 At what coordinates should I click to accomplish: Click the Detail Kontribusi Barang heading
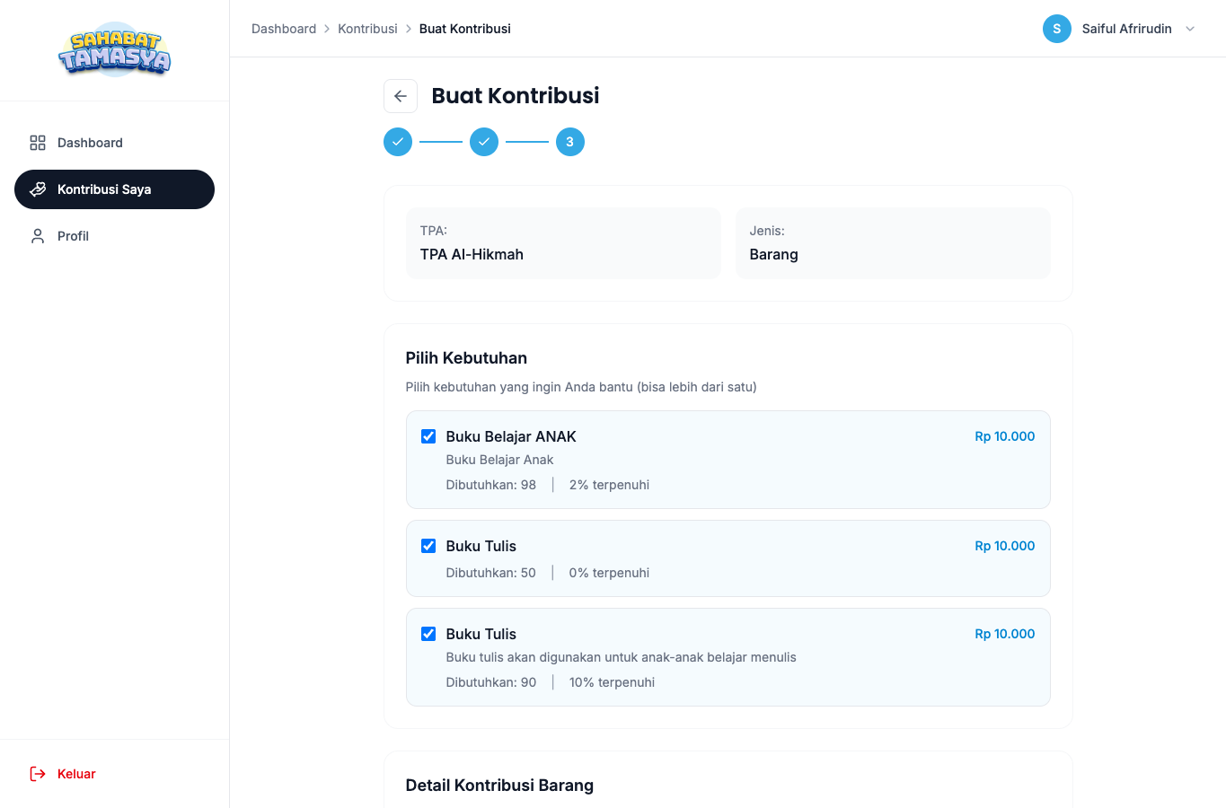tap(499, 786)
